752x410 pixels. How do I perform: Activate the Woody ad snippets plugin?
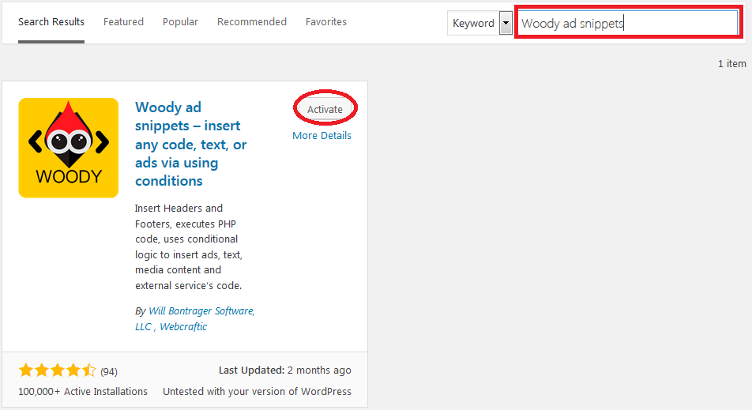click(x=325, y=109)
